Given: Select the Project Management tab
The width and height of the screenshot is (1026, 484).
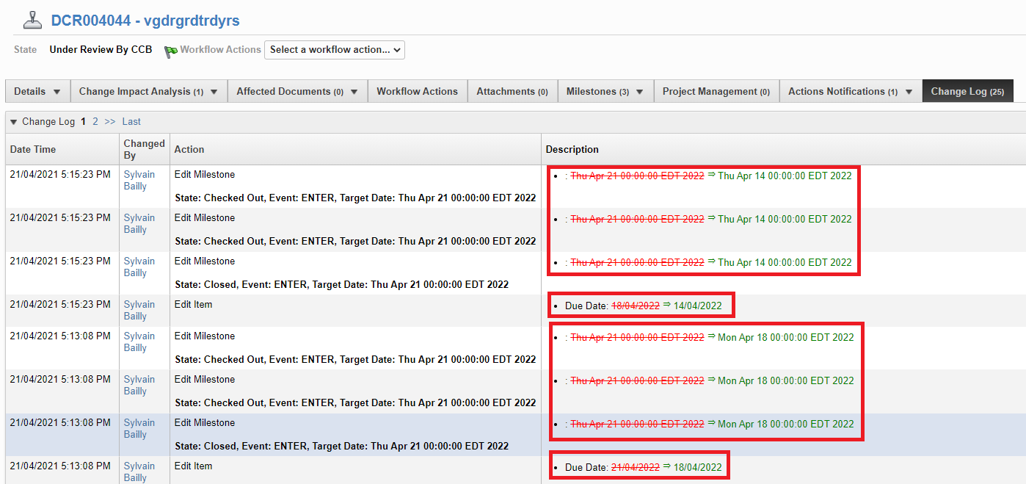Looking at the screenshot, I should coord(716,91).
